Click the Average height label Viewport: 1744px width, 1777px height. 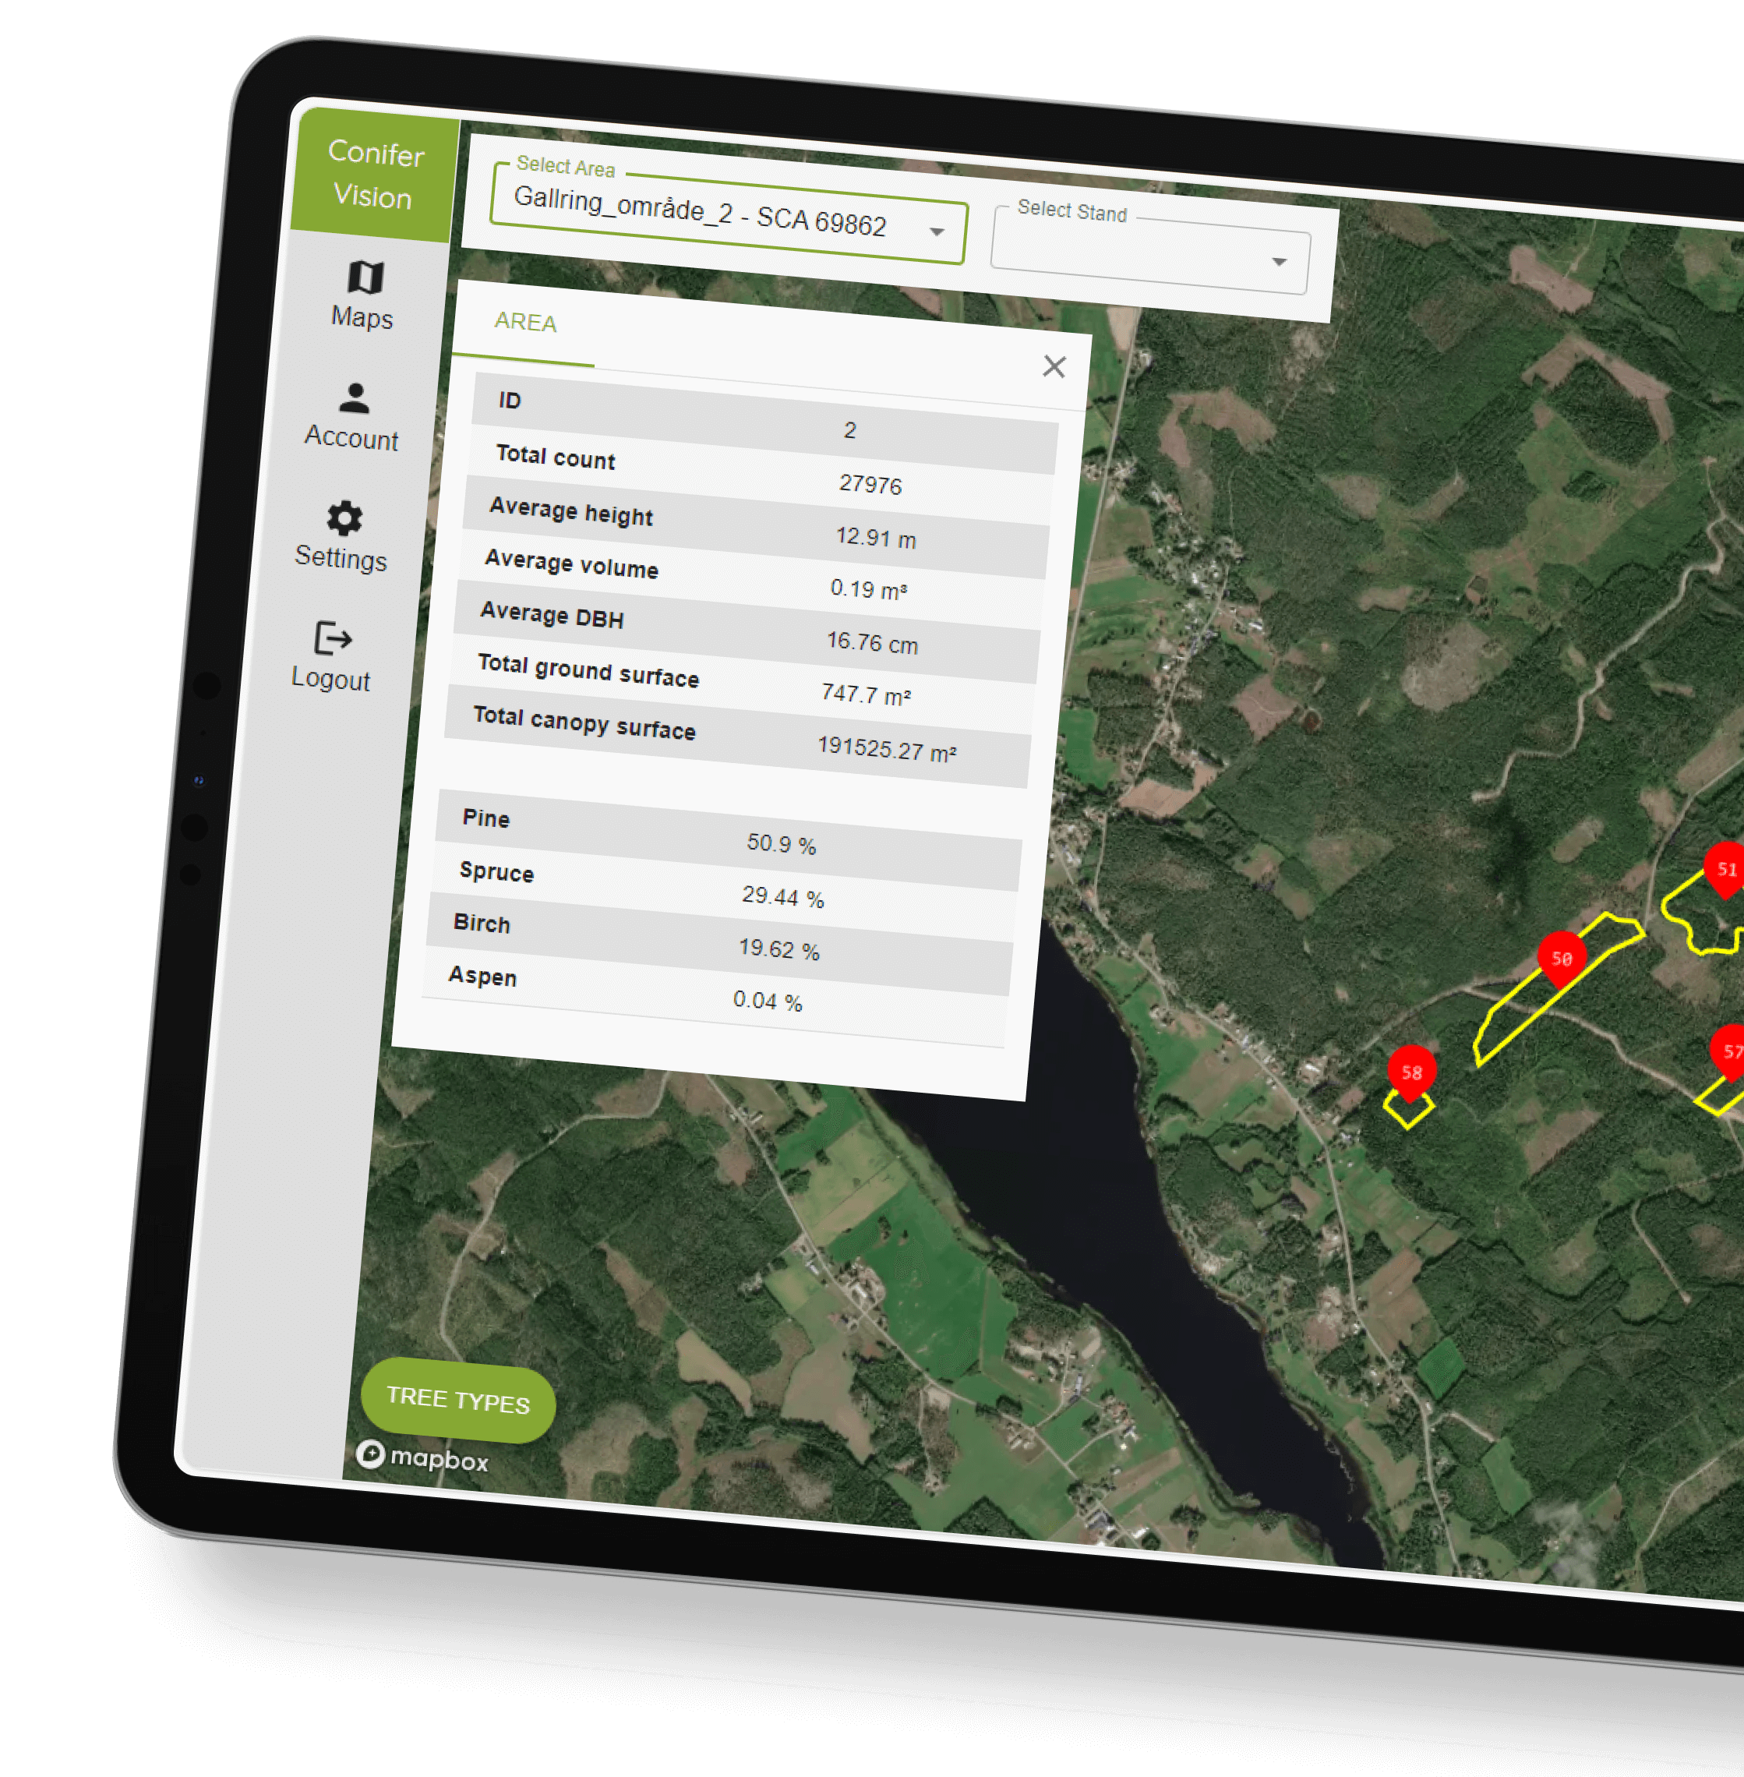click(570, 511)
